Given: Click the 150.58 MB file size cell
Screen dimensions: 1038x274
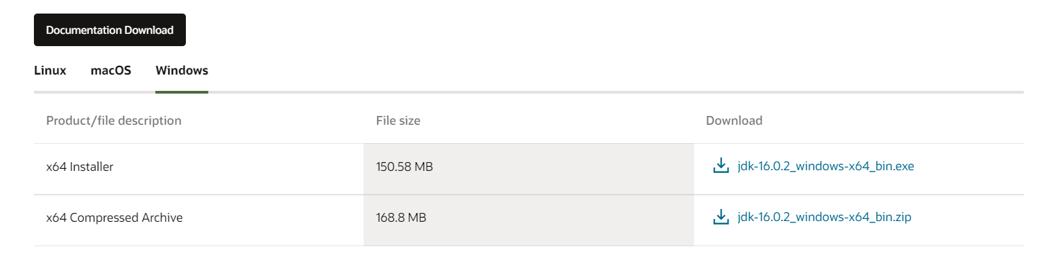Looking at the screenshot, I should pyautogui.click(x=404, y=167).
